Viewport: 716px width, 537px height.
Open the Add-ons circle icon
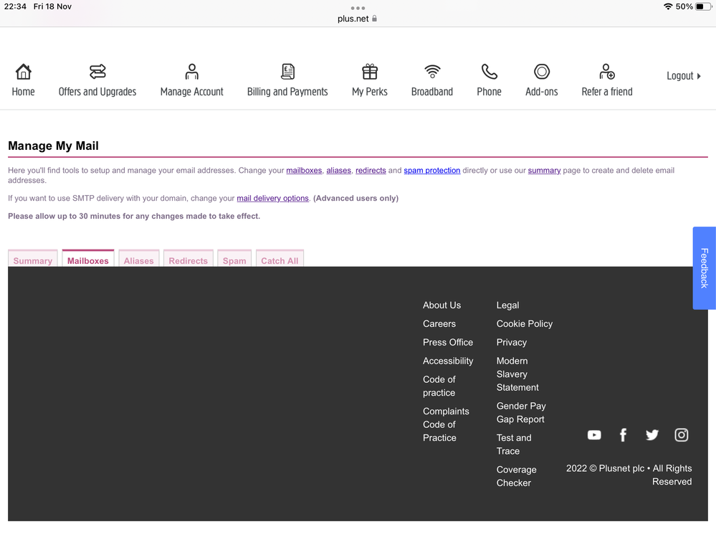pos(542,72)
